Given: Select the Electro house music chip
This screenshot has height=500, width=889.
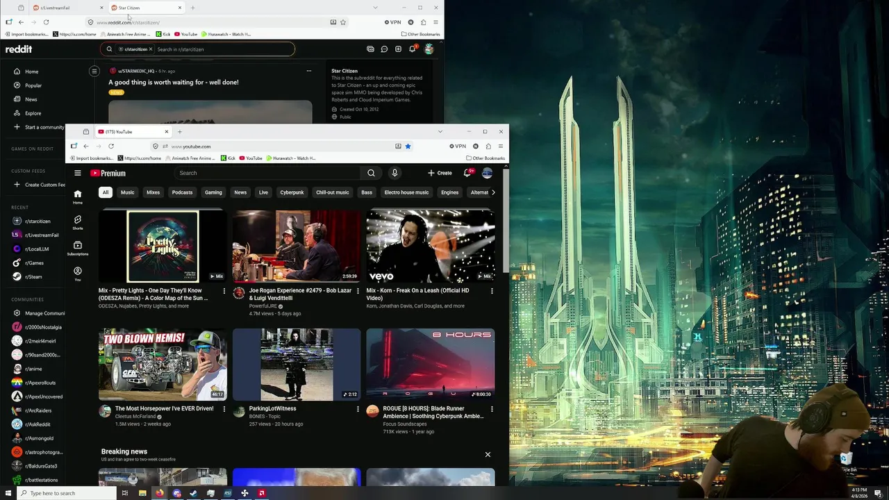Looking at the screenshot, I should click(x=406, y=192).
